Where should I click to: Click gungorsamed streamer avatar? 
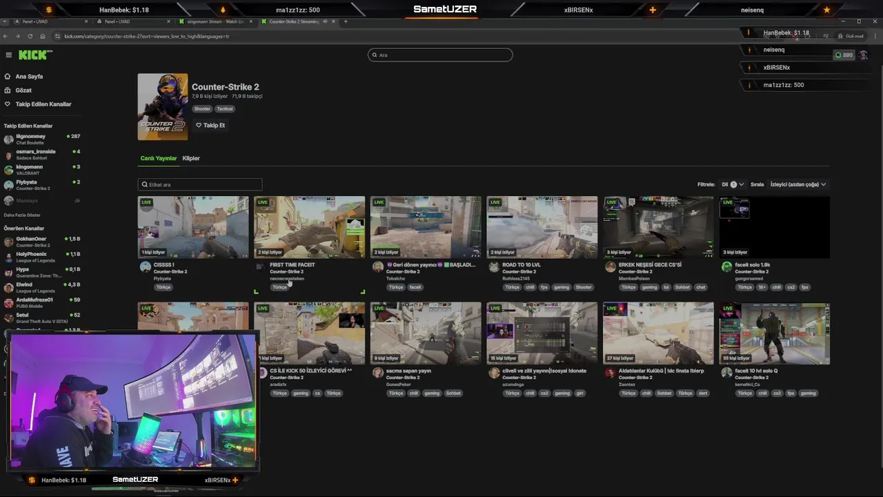click(x=726, y=267)
